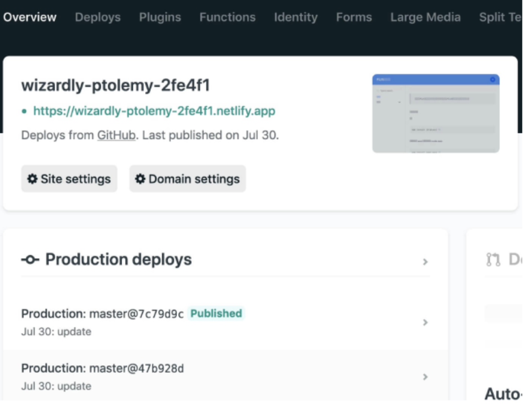The width and height of the screenshot is (524, 405).
Task: Select the Identity tab
Action: 295,17
